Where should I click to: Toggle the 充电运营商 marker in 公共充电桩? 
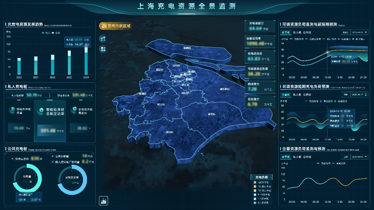(x=13, y=159)
